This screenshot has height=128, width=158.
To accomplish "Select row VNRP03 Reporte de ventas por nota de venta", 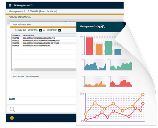I will [x=44, y=43].
